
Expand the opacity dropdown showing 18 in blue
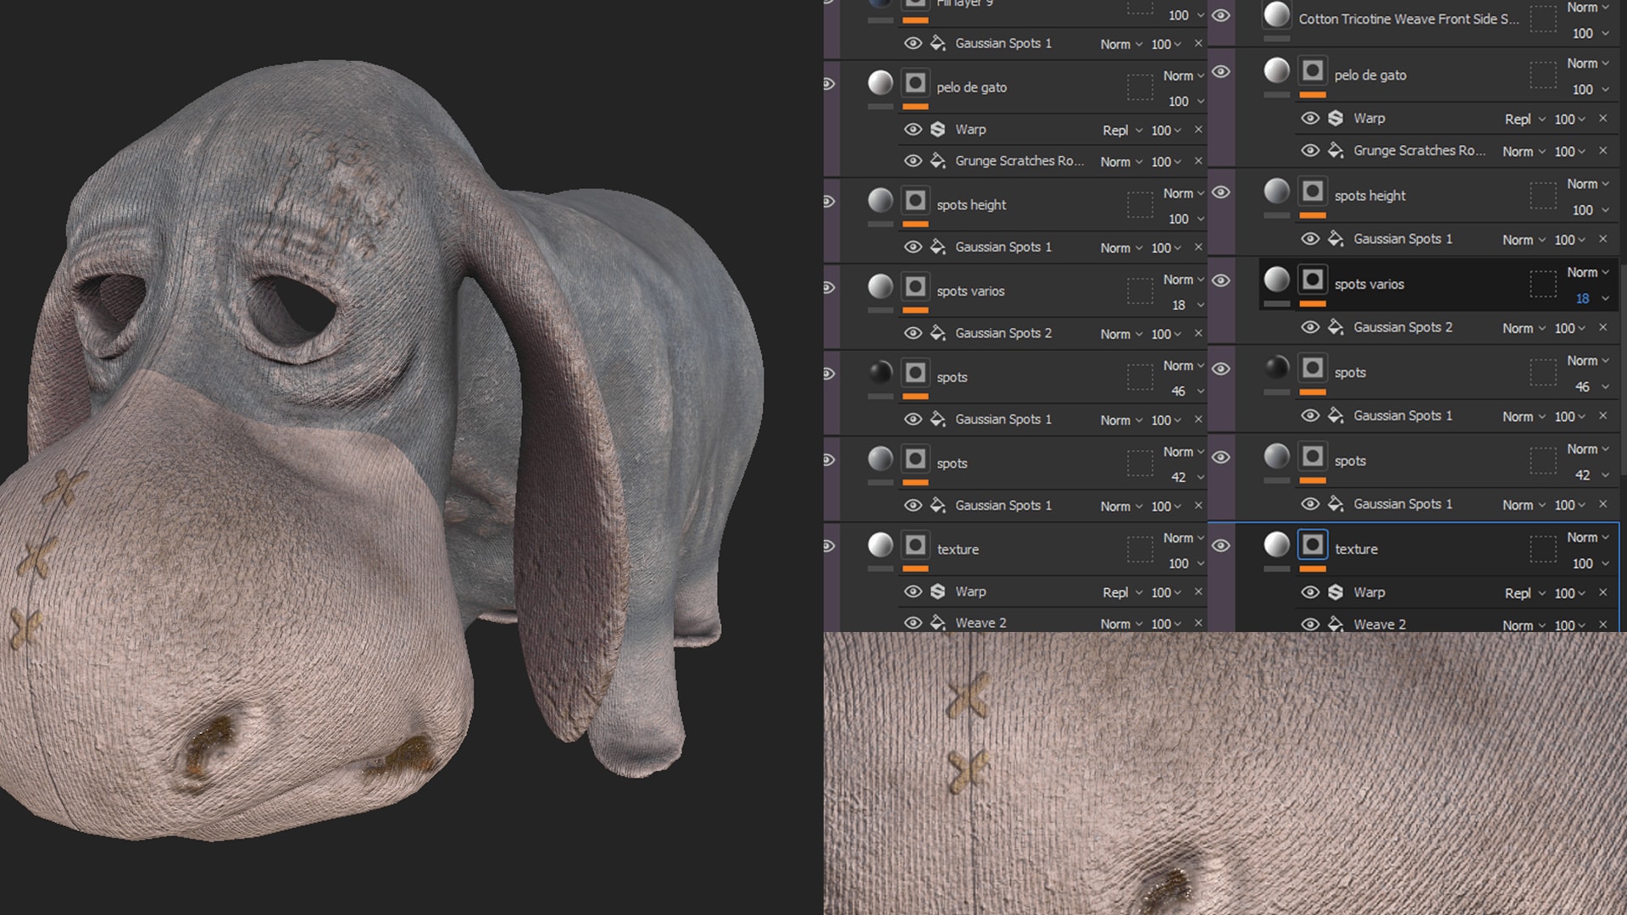pos(1605,298)
